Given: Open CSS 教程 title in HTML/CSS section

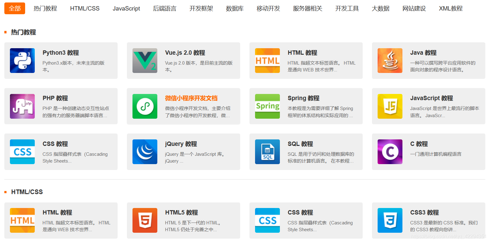Looking at the screenshot, I should pos(300,213).
